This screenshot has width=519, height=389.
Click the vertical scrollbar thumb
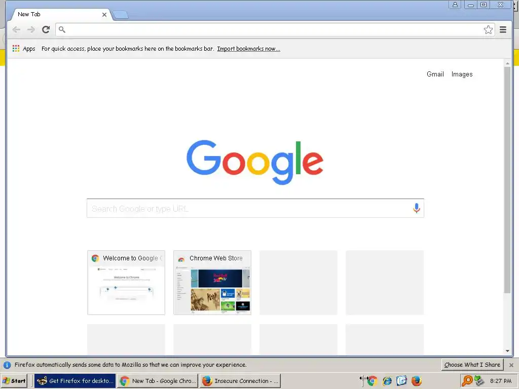(507, 180)
